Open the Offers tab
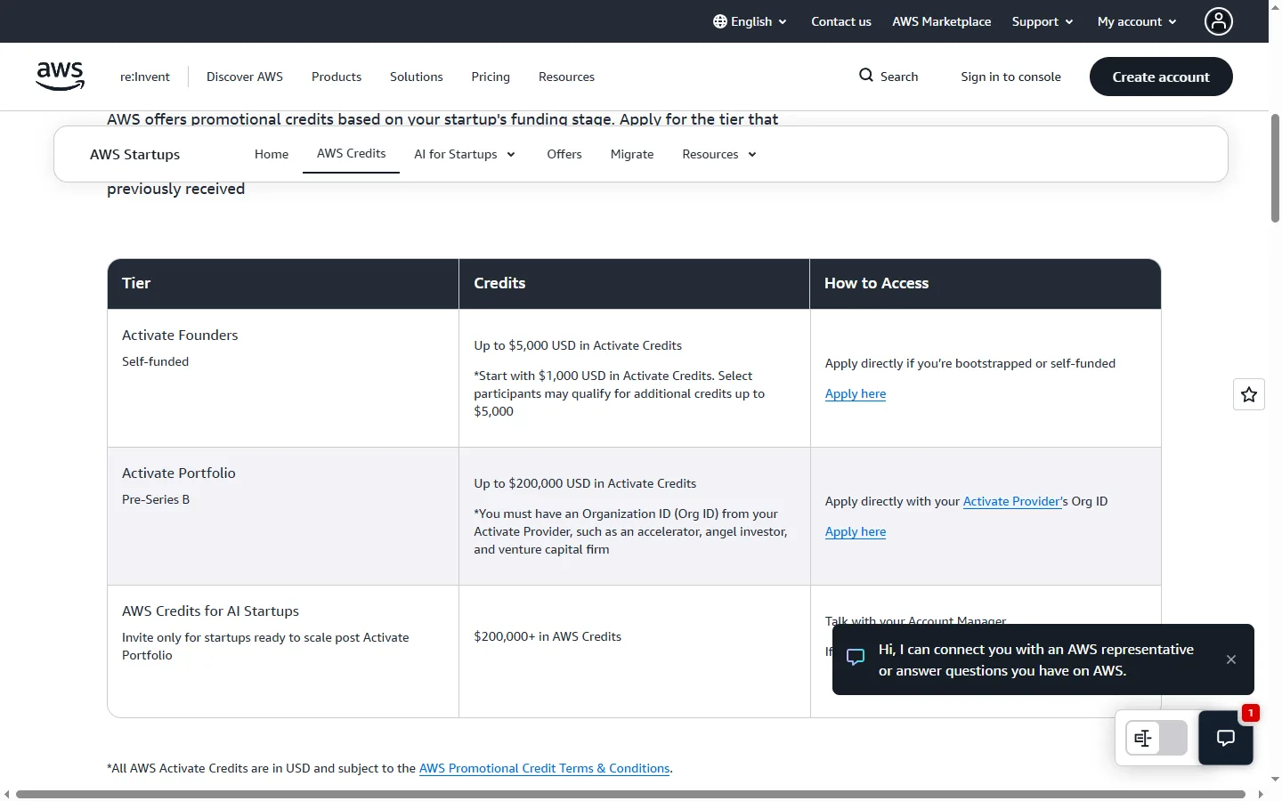Image resolution: width=1282 pixels, height=801 pixels. click(564, 154)
